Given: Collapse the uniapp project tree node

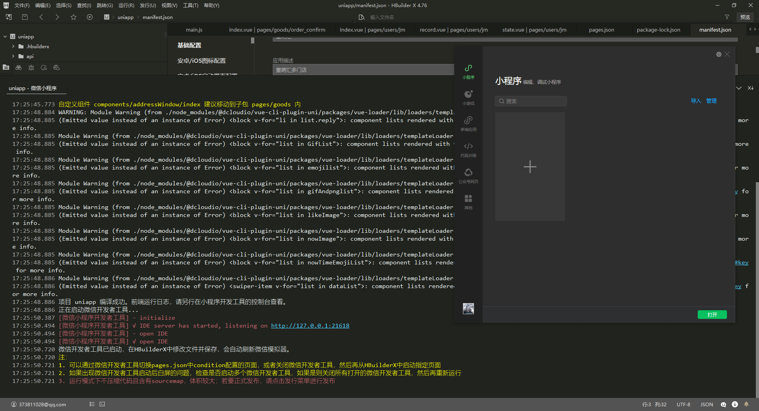Looking at the screenshot, I should (5, 36).
